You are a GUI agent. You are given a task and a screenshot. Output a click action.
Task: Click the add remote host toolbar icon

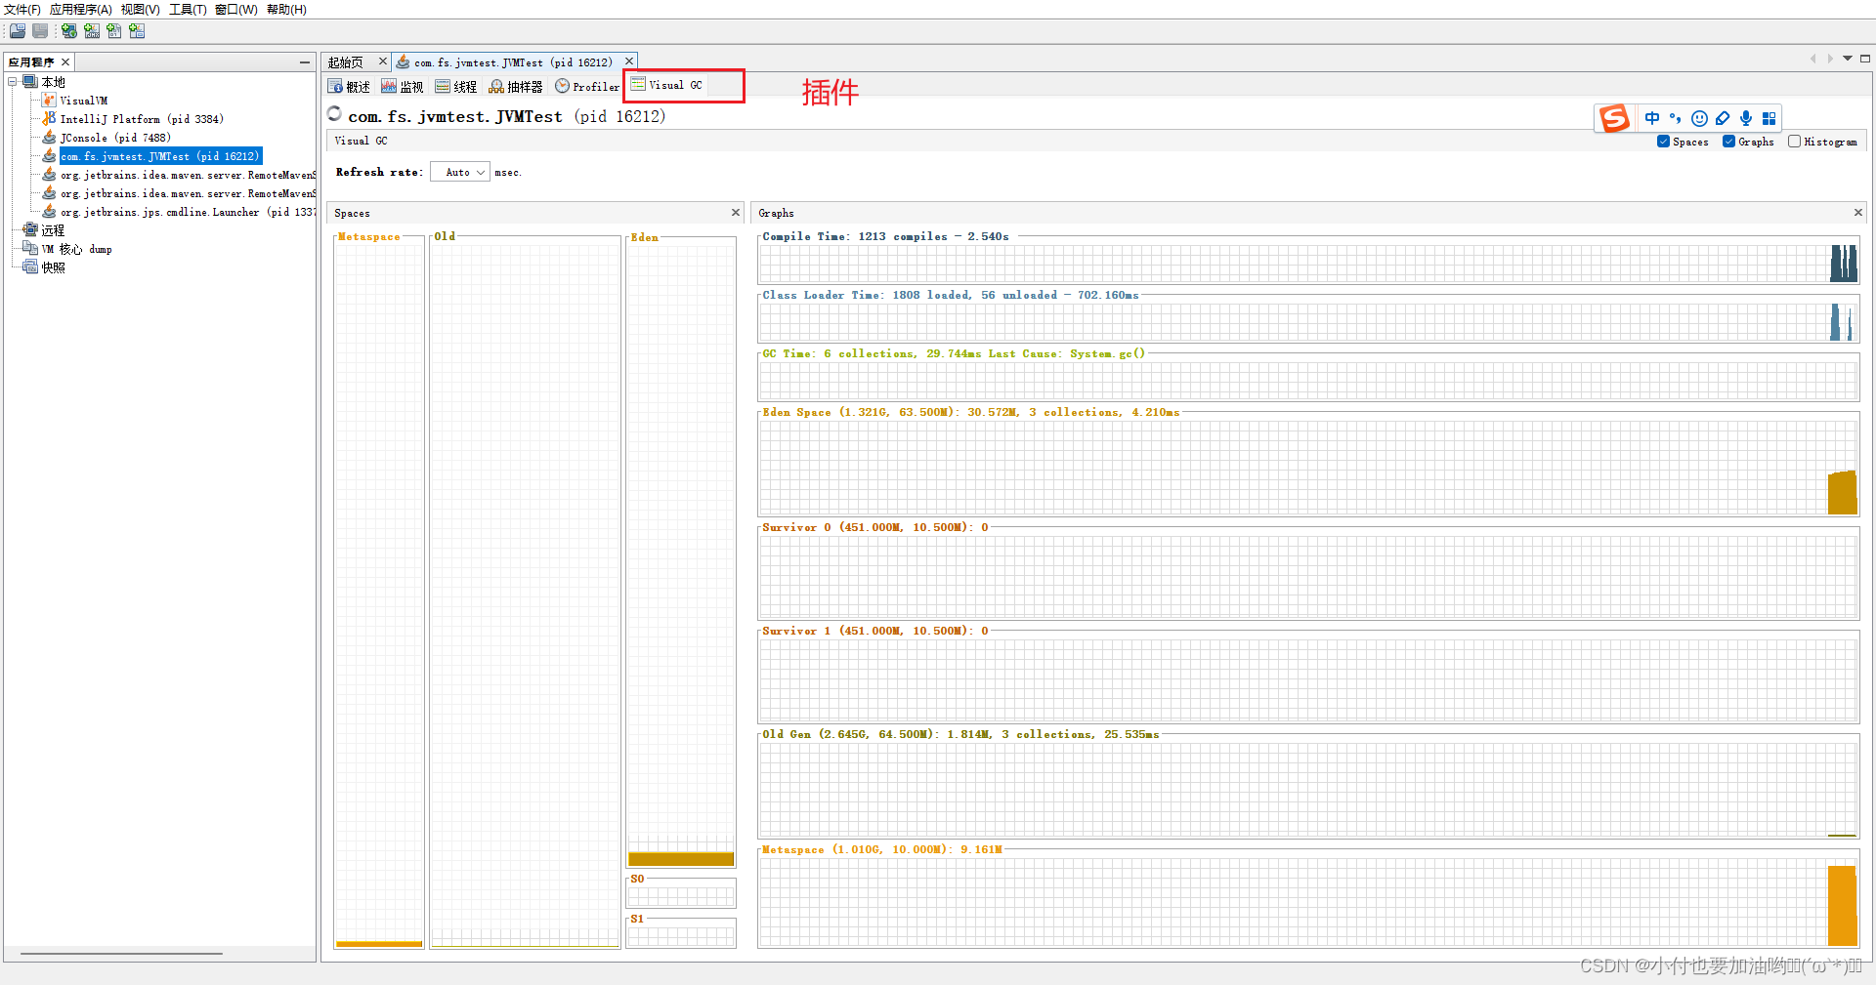(x=69, y=31)
